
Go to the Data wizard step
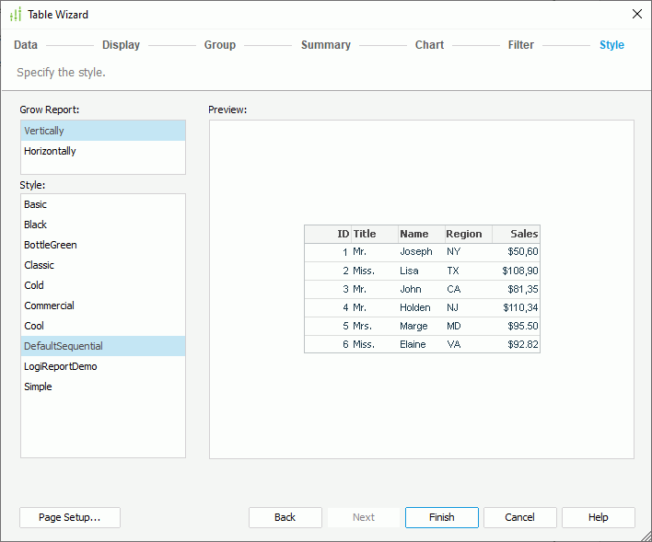click(x=26, y=45)
